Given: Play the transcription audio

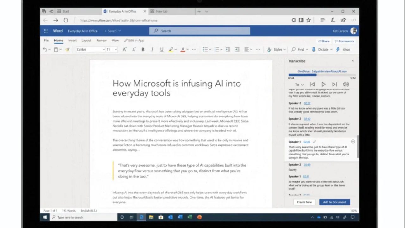Looking at the screenshot, I should (x=323, y=85).
